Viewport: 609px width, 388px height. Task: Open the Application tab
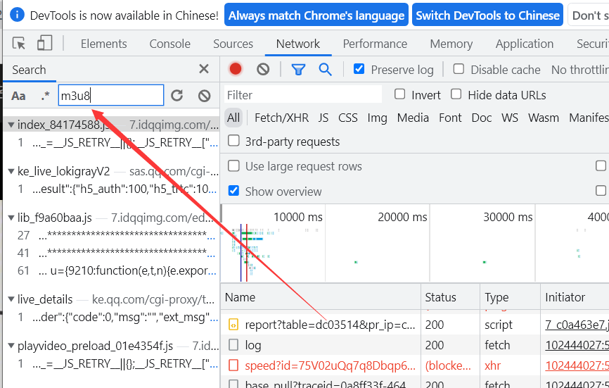tap(525, 44)
